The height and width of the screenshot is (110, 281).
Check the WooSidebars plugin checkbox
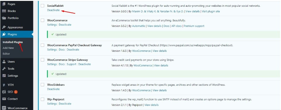click(x=42, y=85)
